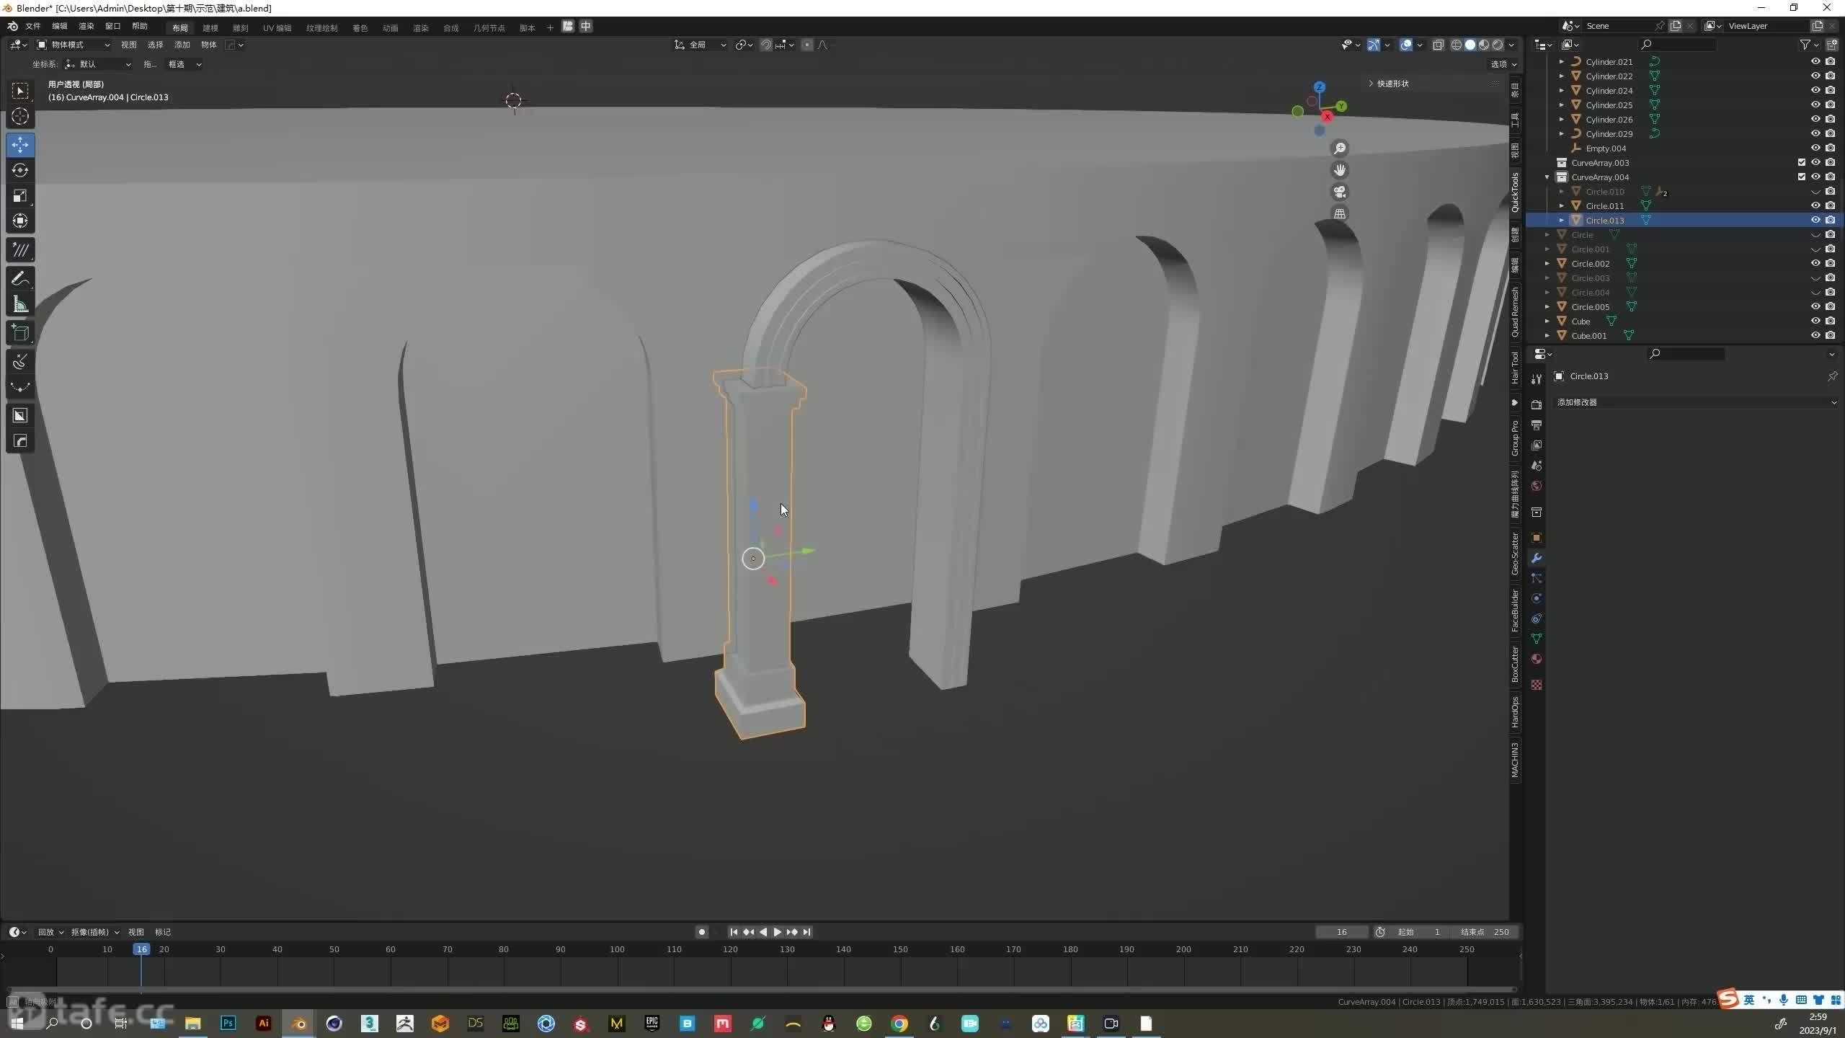Jump to the timeline end frame

807,932
